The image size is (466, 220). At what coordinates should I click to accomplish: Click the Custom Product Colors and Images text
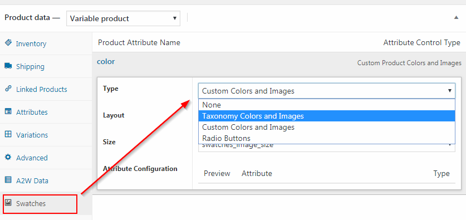coord(409,63)
